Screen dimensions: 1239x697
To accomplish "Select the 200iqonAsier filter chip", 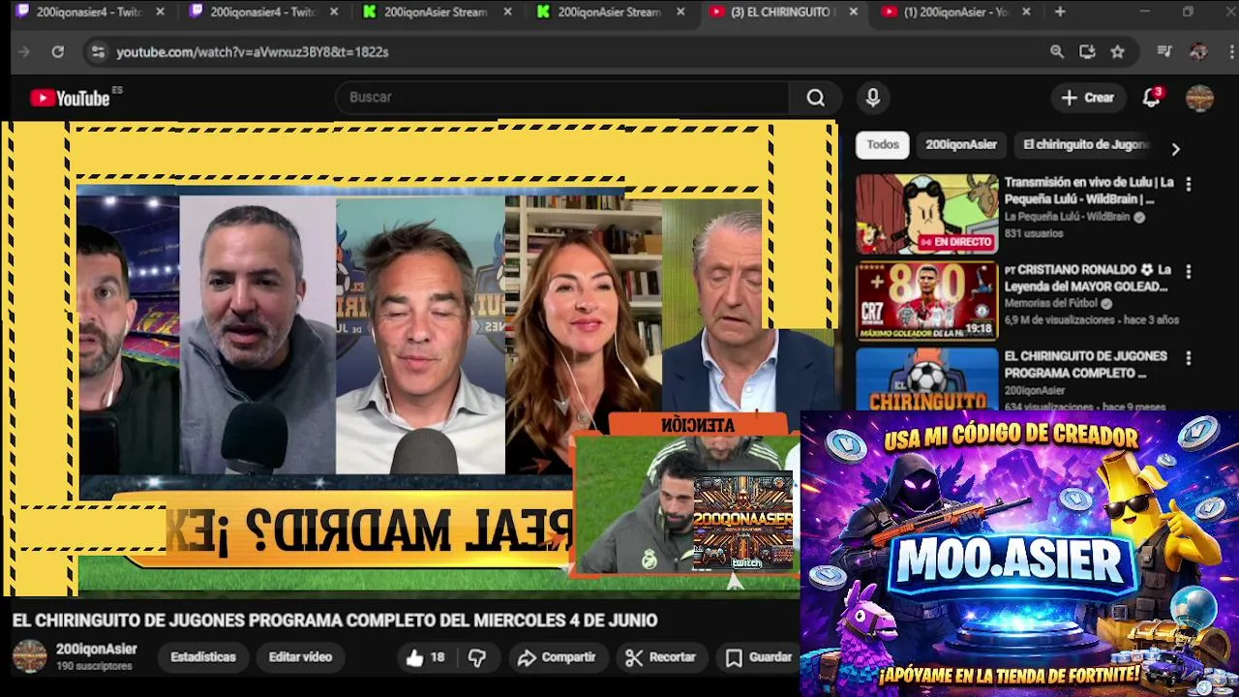I will pos(961,144).
